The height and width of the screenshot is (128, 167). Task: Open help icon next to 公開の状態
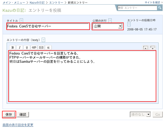110,21
